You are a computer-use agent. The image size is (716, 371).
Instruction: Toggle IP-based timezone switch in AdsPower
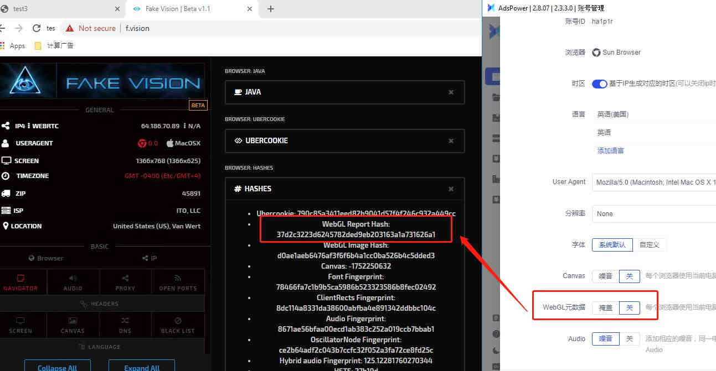coord(599,83)
